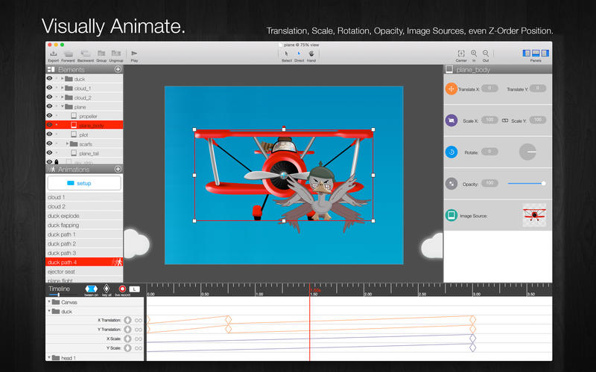Expand the duck folder
The height and width of the screenshot is (372, 596).
pyautogui.click(x=63, y=79)
